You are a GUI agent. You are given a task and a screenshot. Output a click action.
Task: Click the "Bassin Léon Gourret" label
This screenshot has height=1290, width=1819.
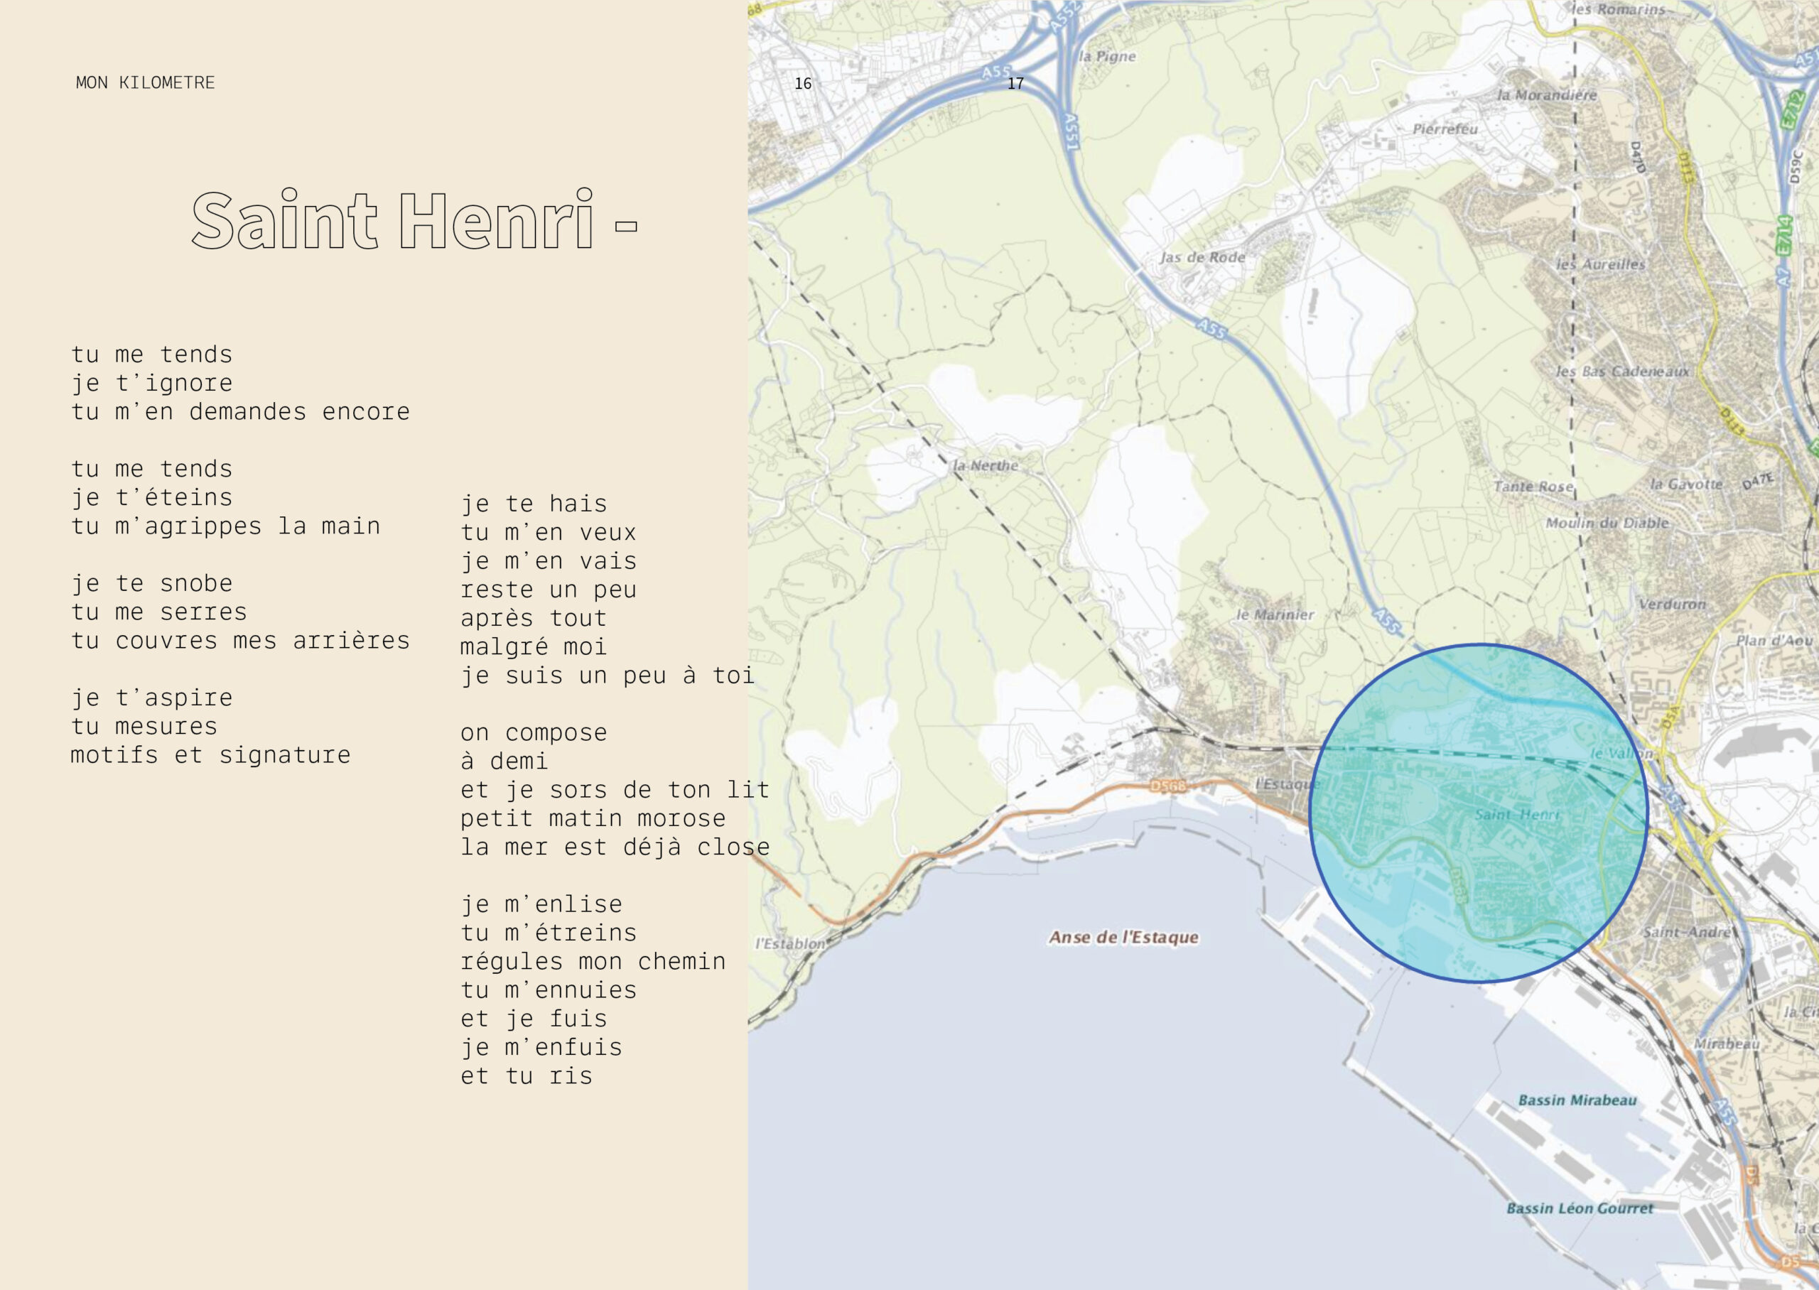pyautogui.click(x=1580, y=1208)
